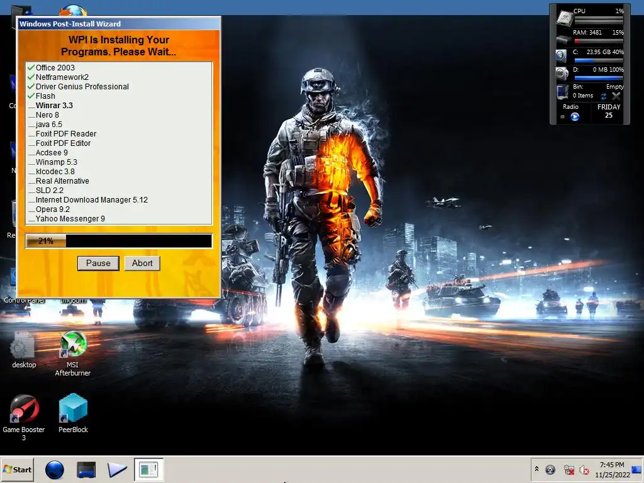
Task: Click the bin refresh arrows icon in gadget
Action: tap(604, 96)
